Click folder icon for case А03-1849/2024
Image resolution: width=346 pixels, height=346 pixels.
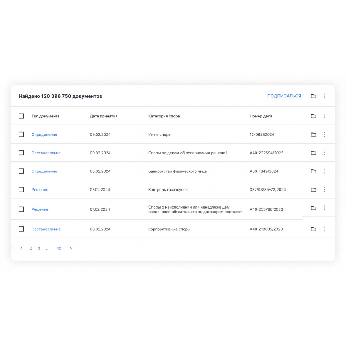[313, 171]
